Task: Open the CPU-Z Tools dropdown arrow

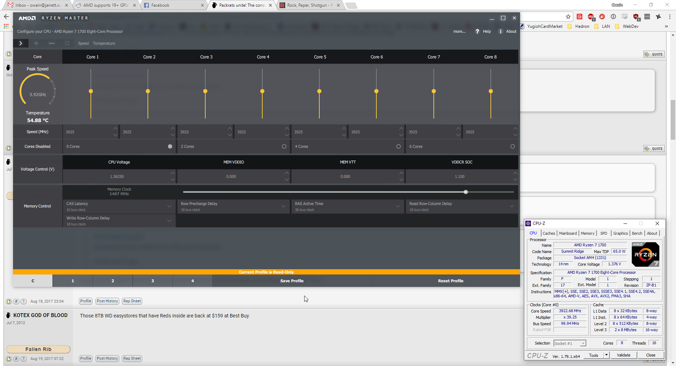Action: pyautogui.click(x=606, y=355)
